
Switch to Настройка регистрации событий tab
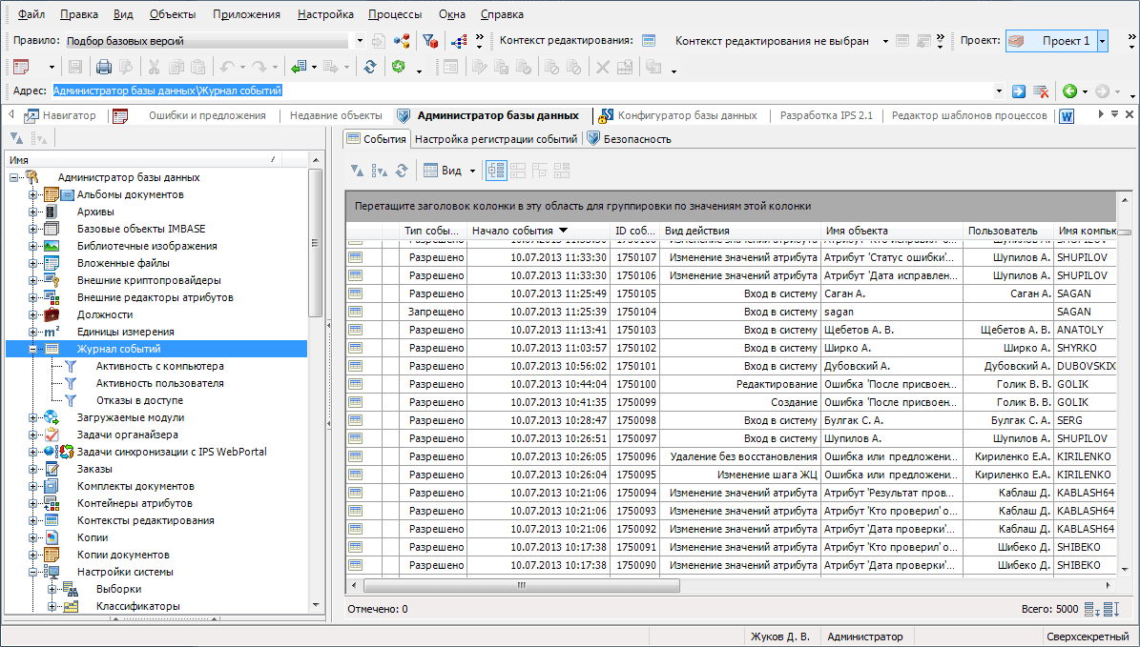pos(496,139)
